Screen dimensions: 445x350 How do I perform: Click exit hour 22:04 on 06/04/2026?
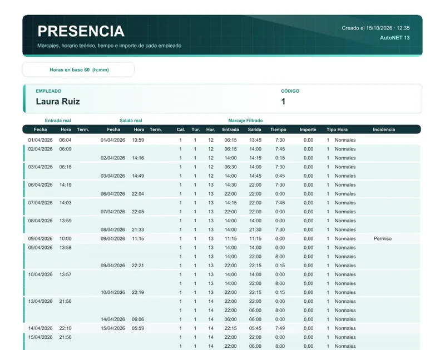tap(138, 194)
